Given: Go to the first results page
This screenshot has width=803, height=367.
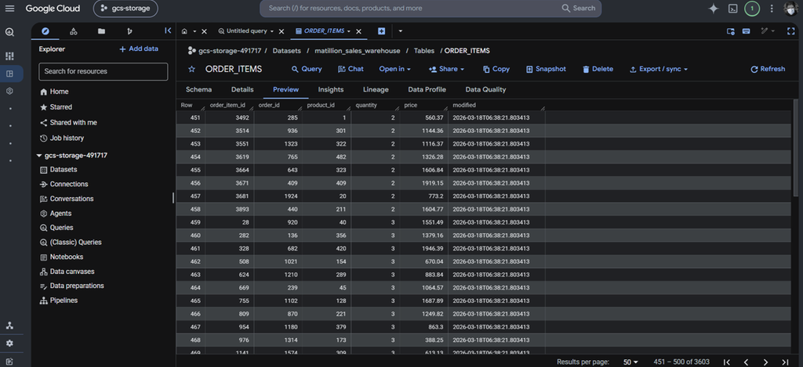Looking at the screenshot, I should tap(727, 362).
